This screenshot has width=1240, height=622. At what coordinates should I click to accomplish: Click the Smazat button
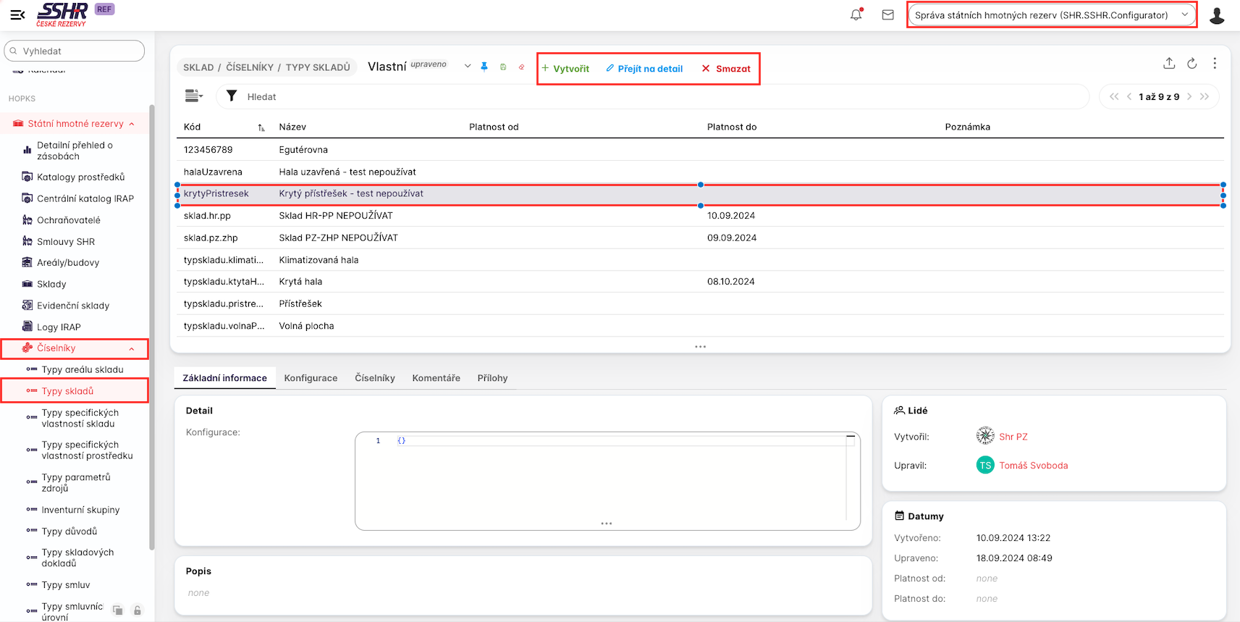pos(726,69)
